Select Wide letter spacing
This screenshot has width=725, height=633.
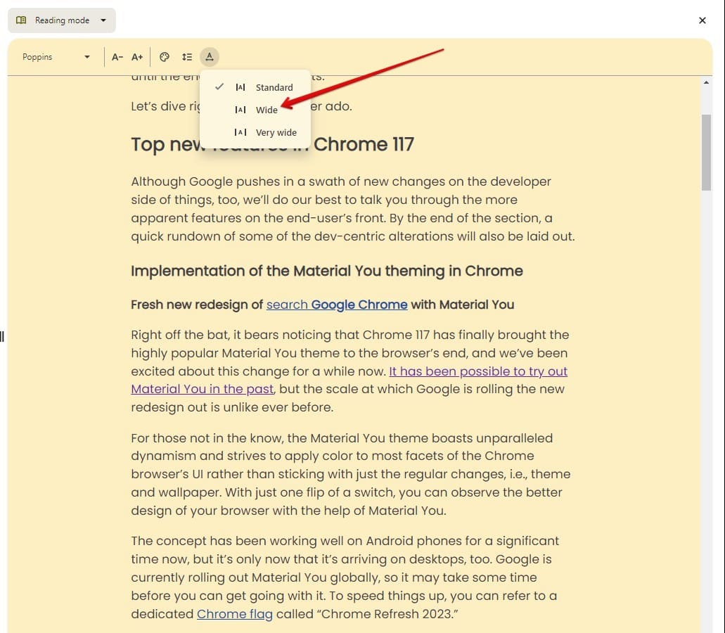255,110
